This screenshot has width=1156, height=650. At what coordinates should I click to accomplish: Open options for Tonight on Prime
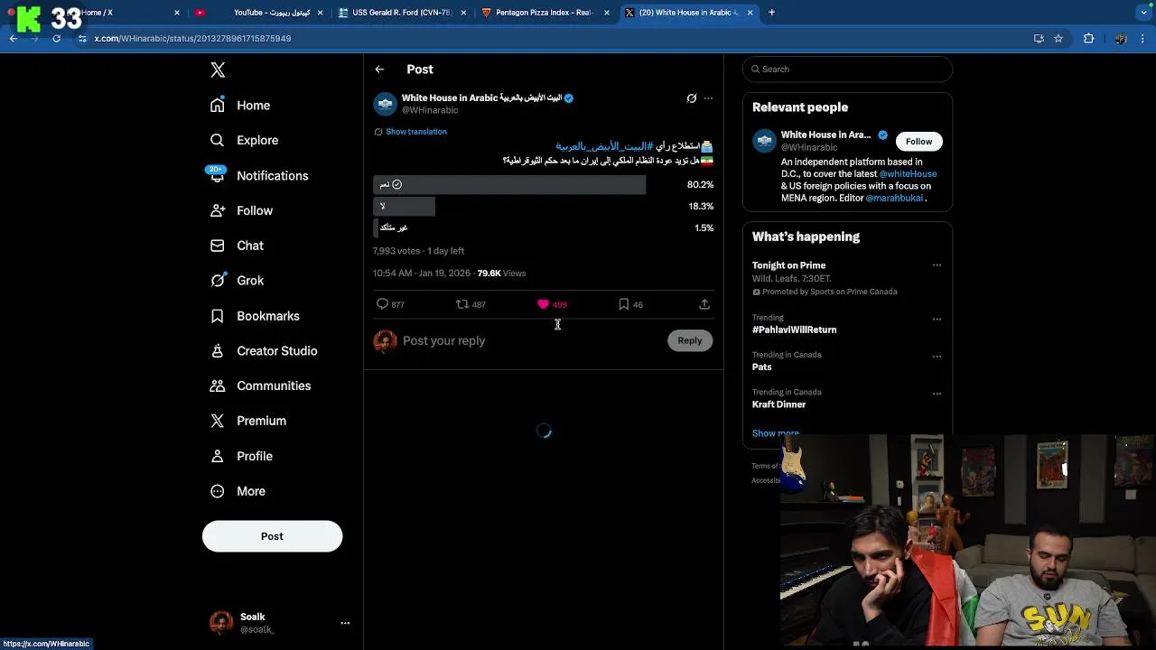click(x=937, y=265)
